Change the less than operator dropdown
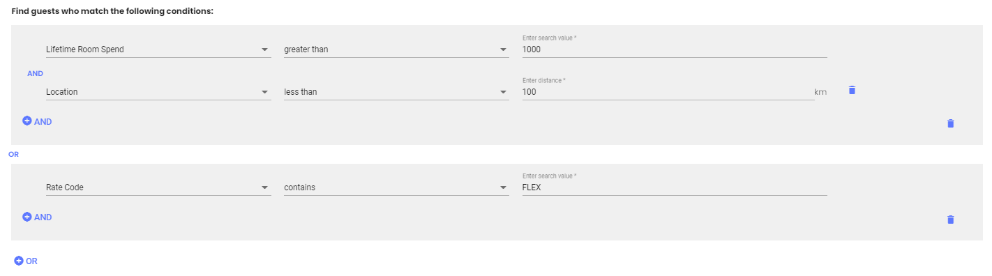 [396, 92]
